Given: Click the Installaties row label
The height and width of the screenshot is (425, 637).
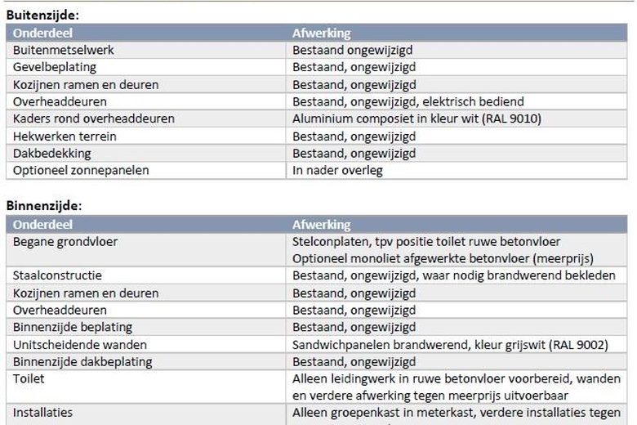Looking at the screenshot, I should (42, 413).
